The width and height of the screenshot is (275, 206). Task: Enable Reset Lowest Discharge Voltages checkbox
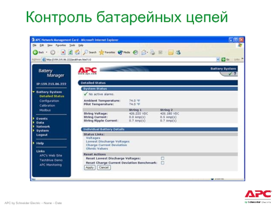[x=163, y=158]
